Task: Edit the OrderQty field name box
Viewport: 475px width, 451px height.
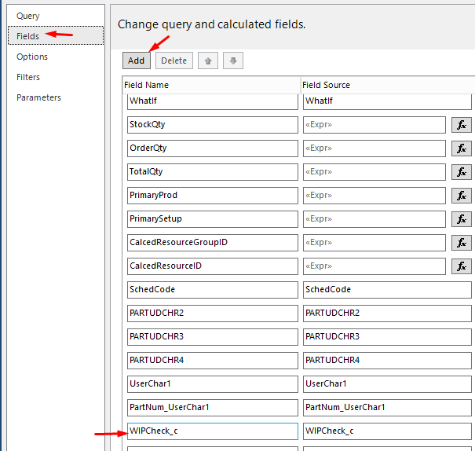Action: pyautogui.click(x=213, y=148)
